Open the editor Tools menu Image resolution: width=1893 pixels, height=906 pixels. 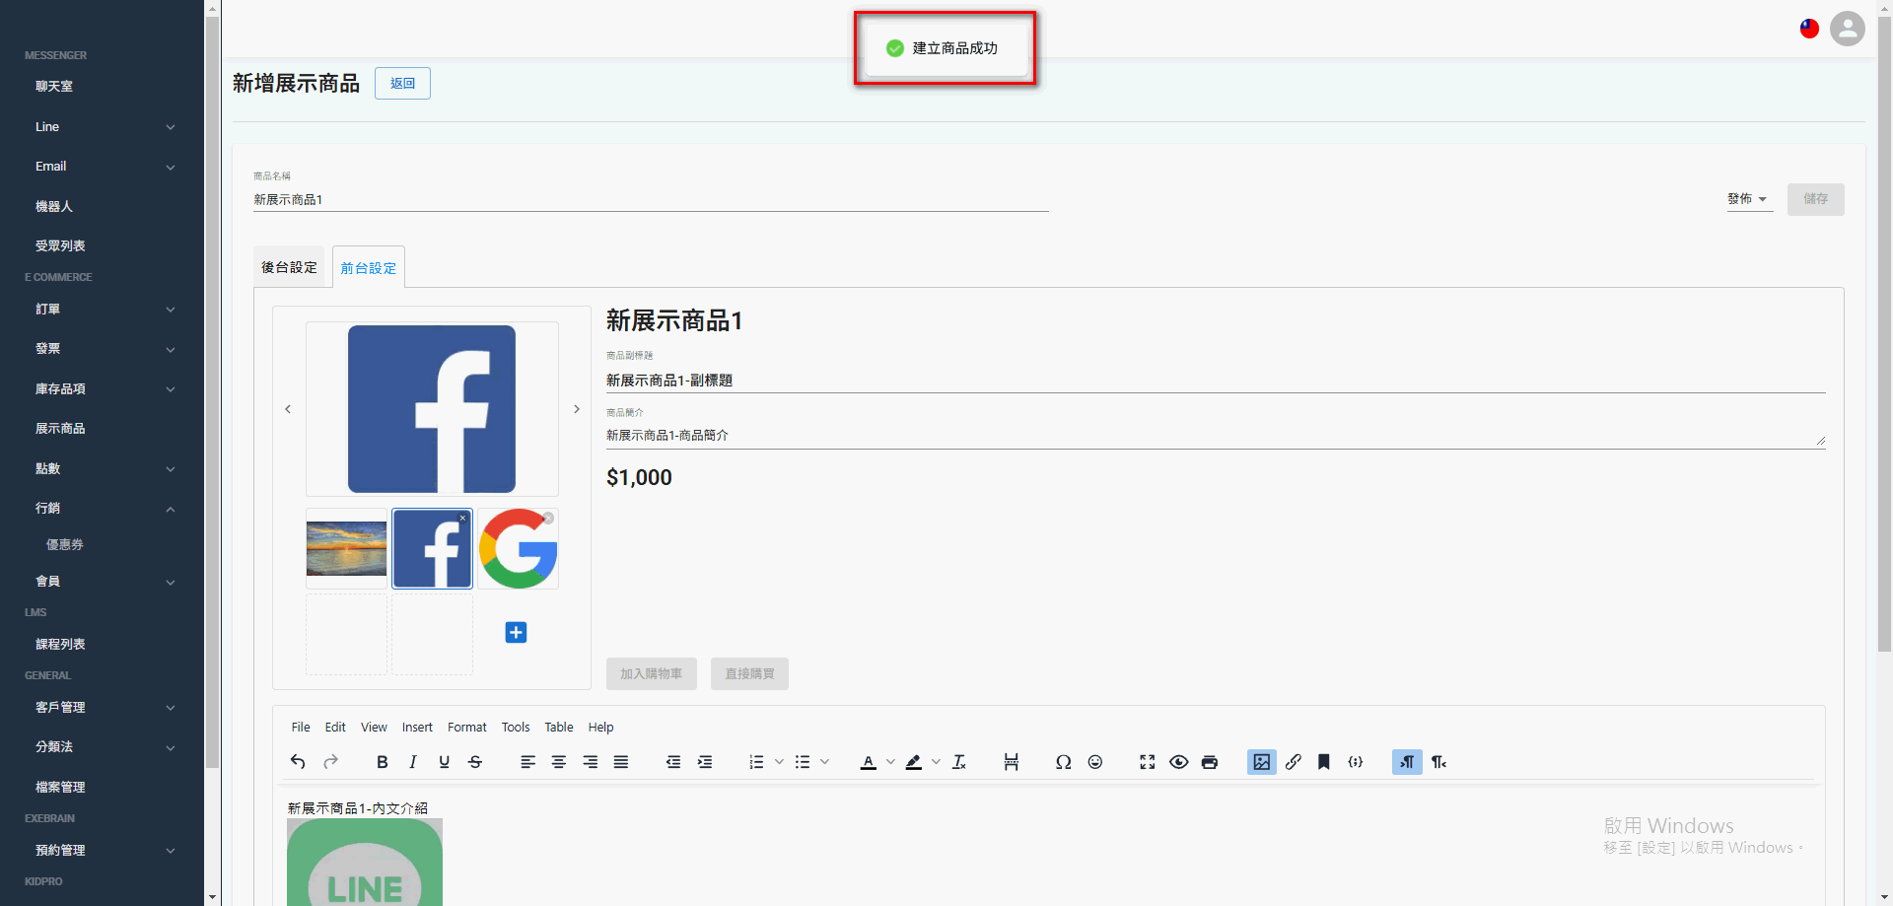coord(516,728)
